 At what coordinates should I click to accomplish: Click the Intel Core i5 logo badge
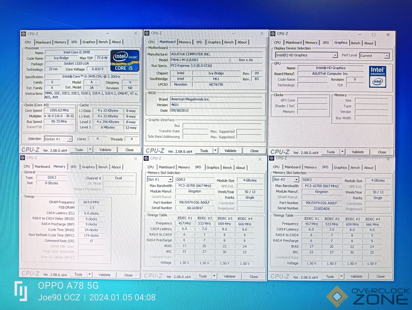click(125, 61)
